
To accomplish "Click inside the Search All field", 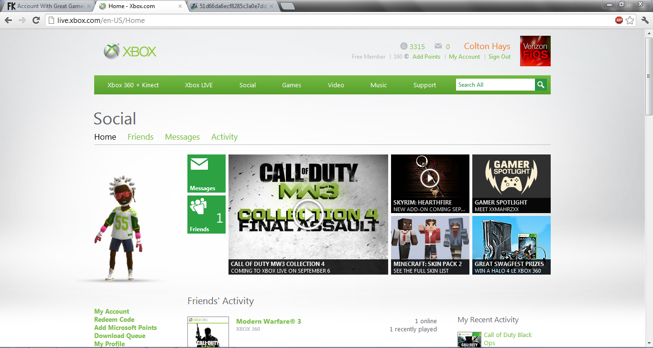I will (495, 85).
